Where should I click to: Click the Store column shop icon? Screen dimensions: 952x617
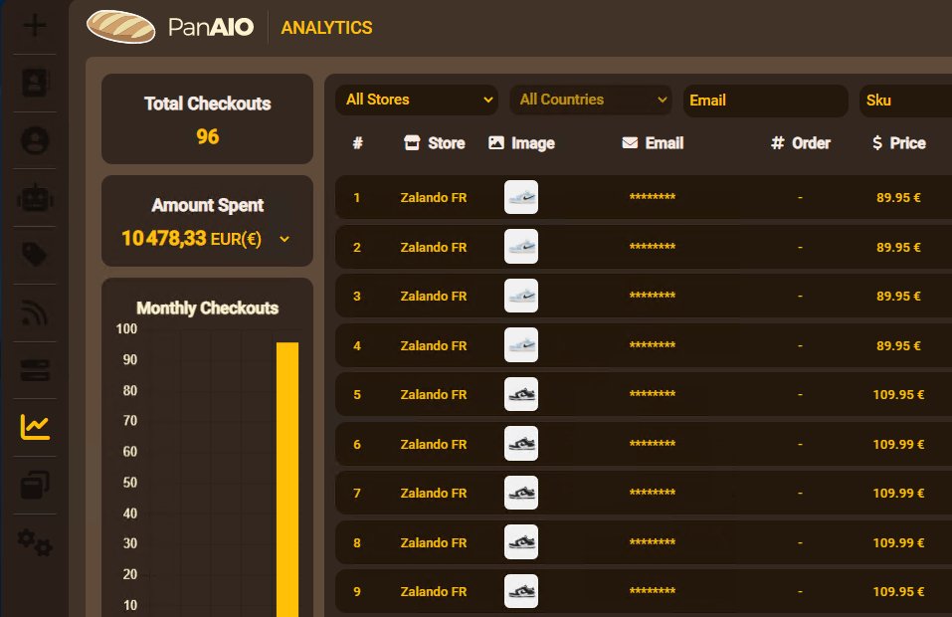coord(412,142)
